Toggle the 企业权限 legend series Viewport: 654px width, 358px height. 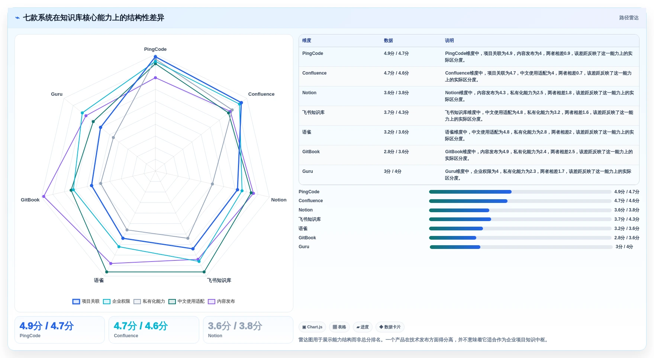116,301
